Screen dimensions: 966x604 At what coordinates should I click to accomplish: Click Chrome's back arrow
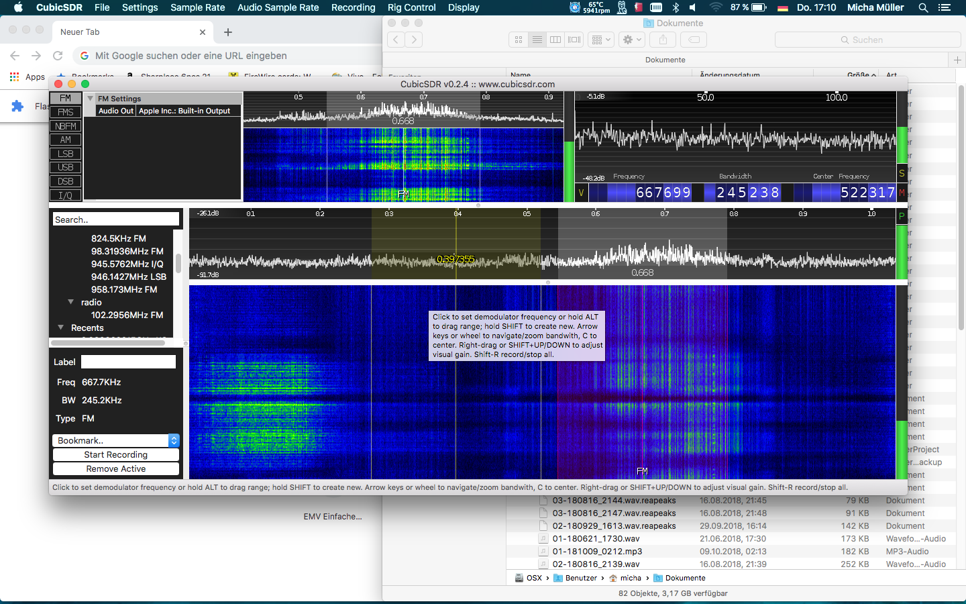tap(15, 56)
